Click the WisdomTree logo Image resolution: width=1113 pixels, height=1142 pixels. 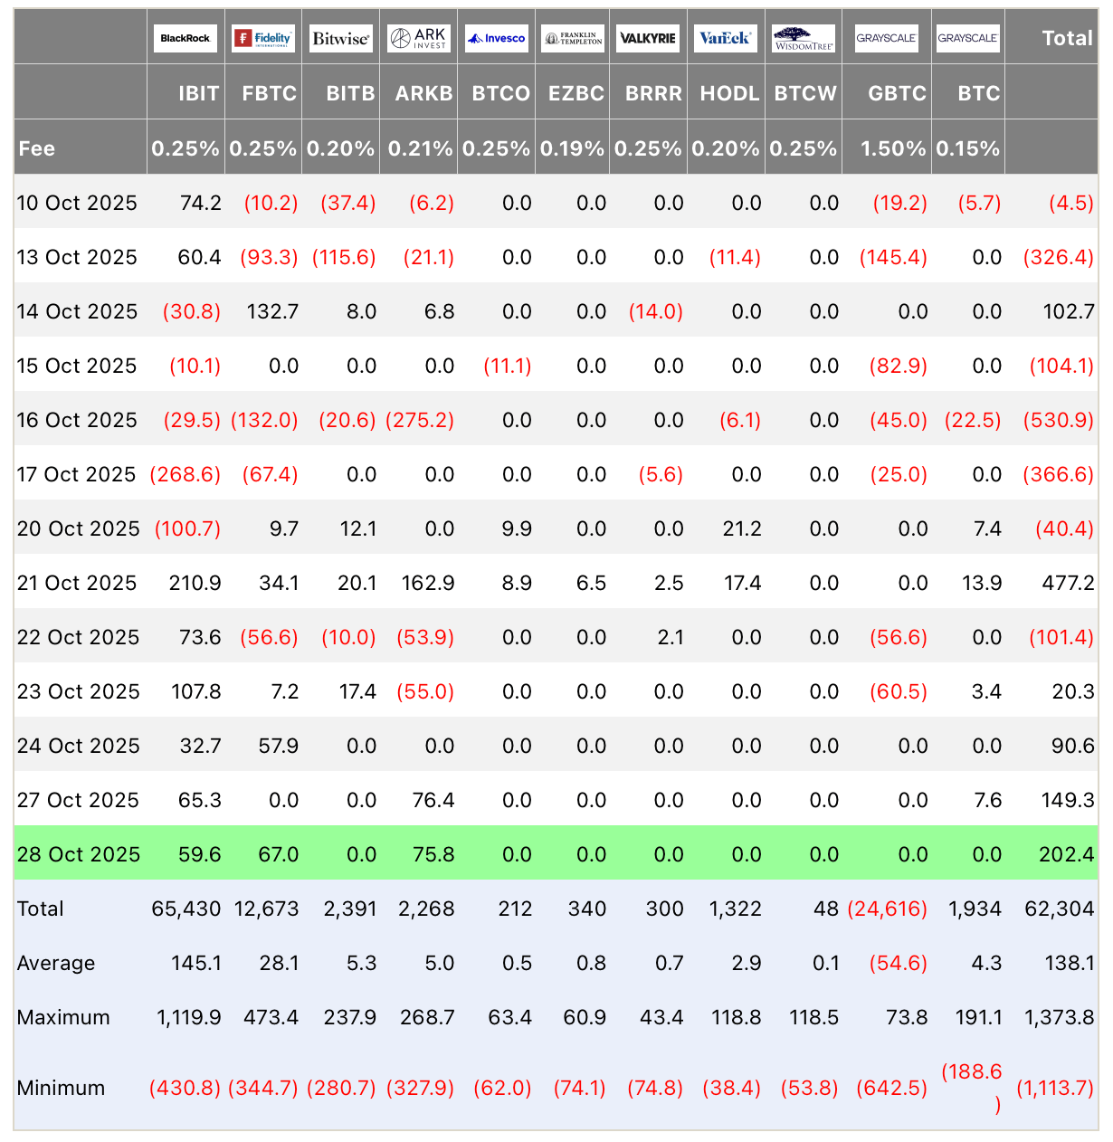(x=804, y=39)
